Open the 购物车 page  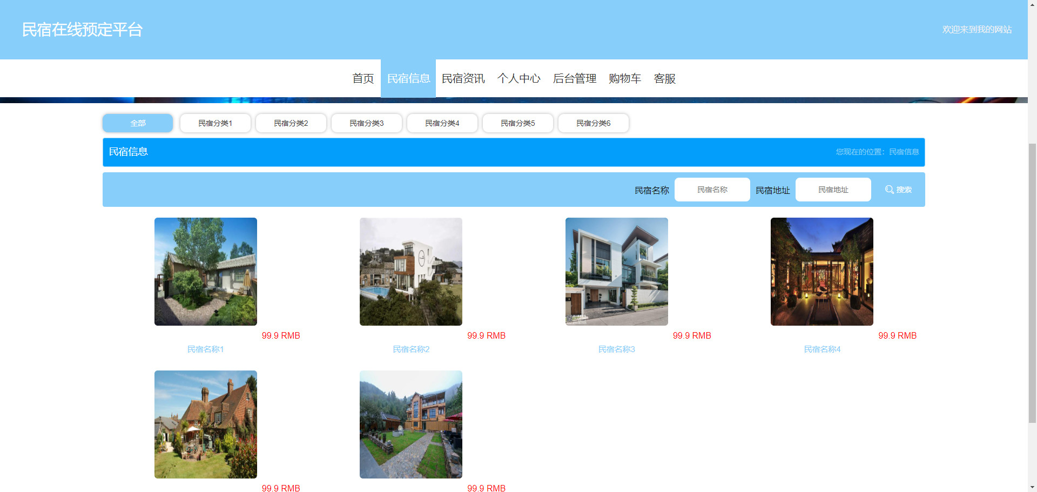(x=625, y=78)
